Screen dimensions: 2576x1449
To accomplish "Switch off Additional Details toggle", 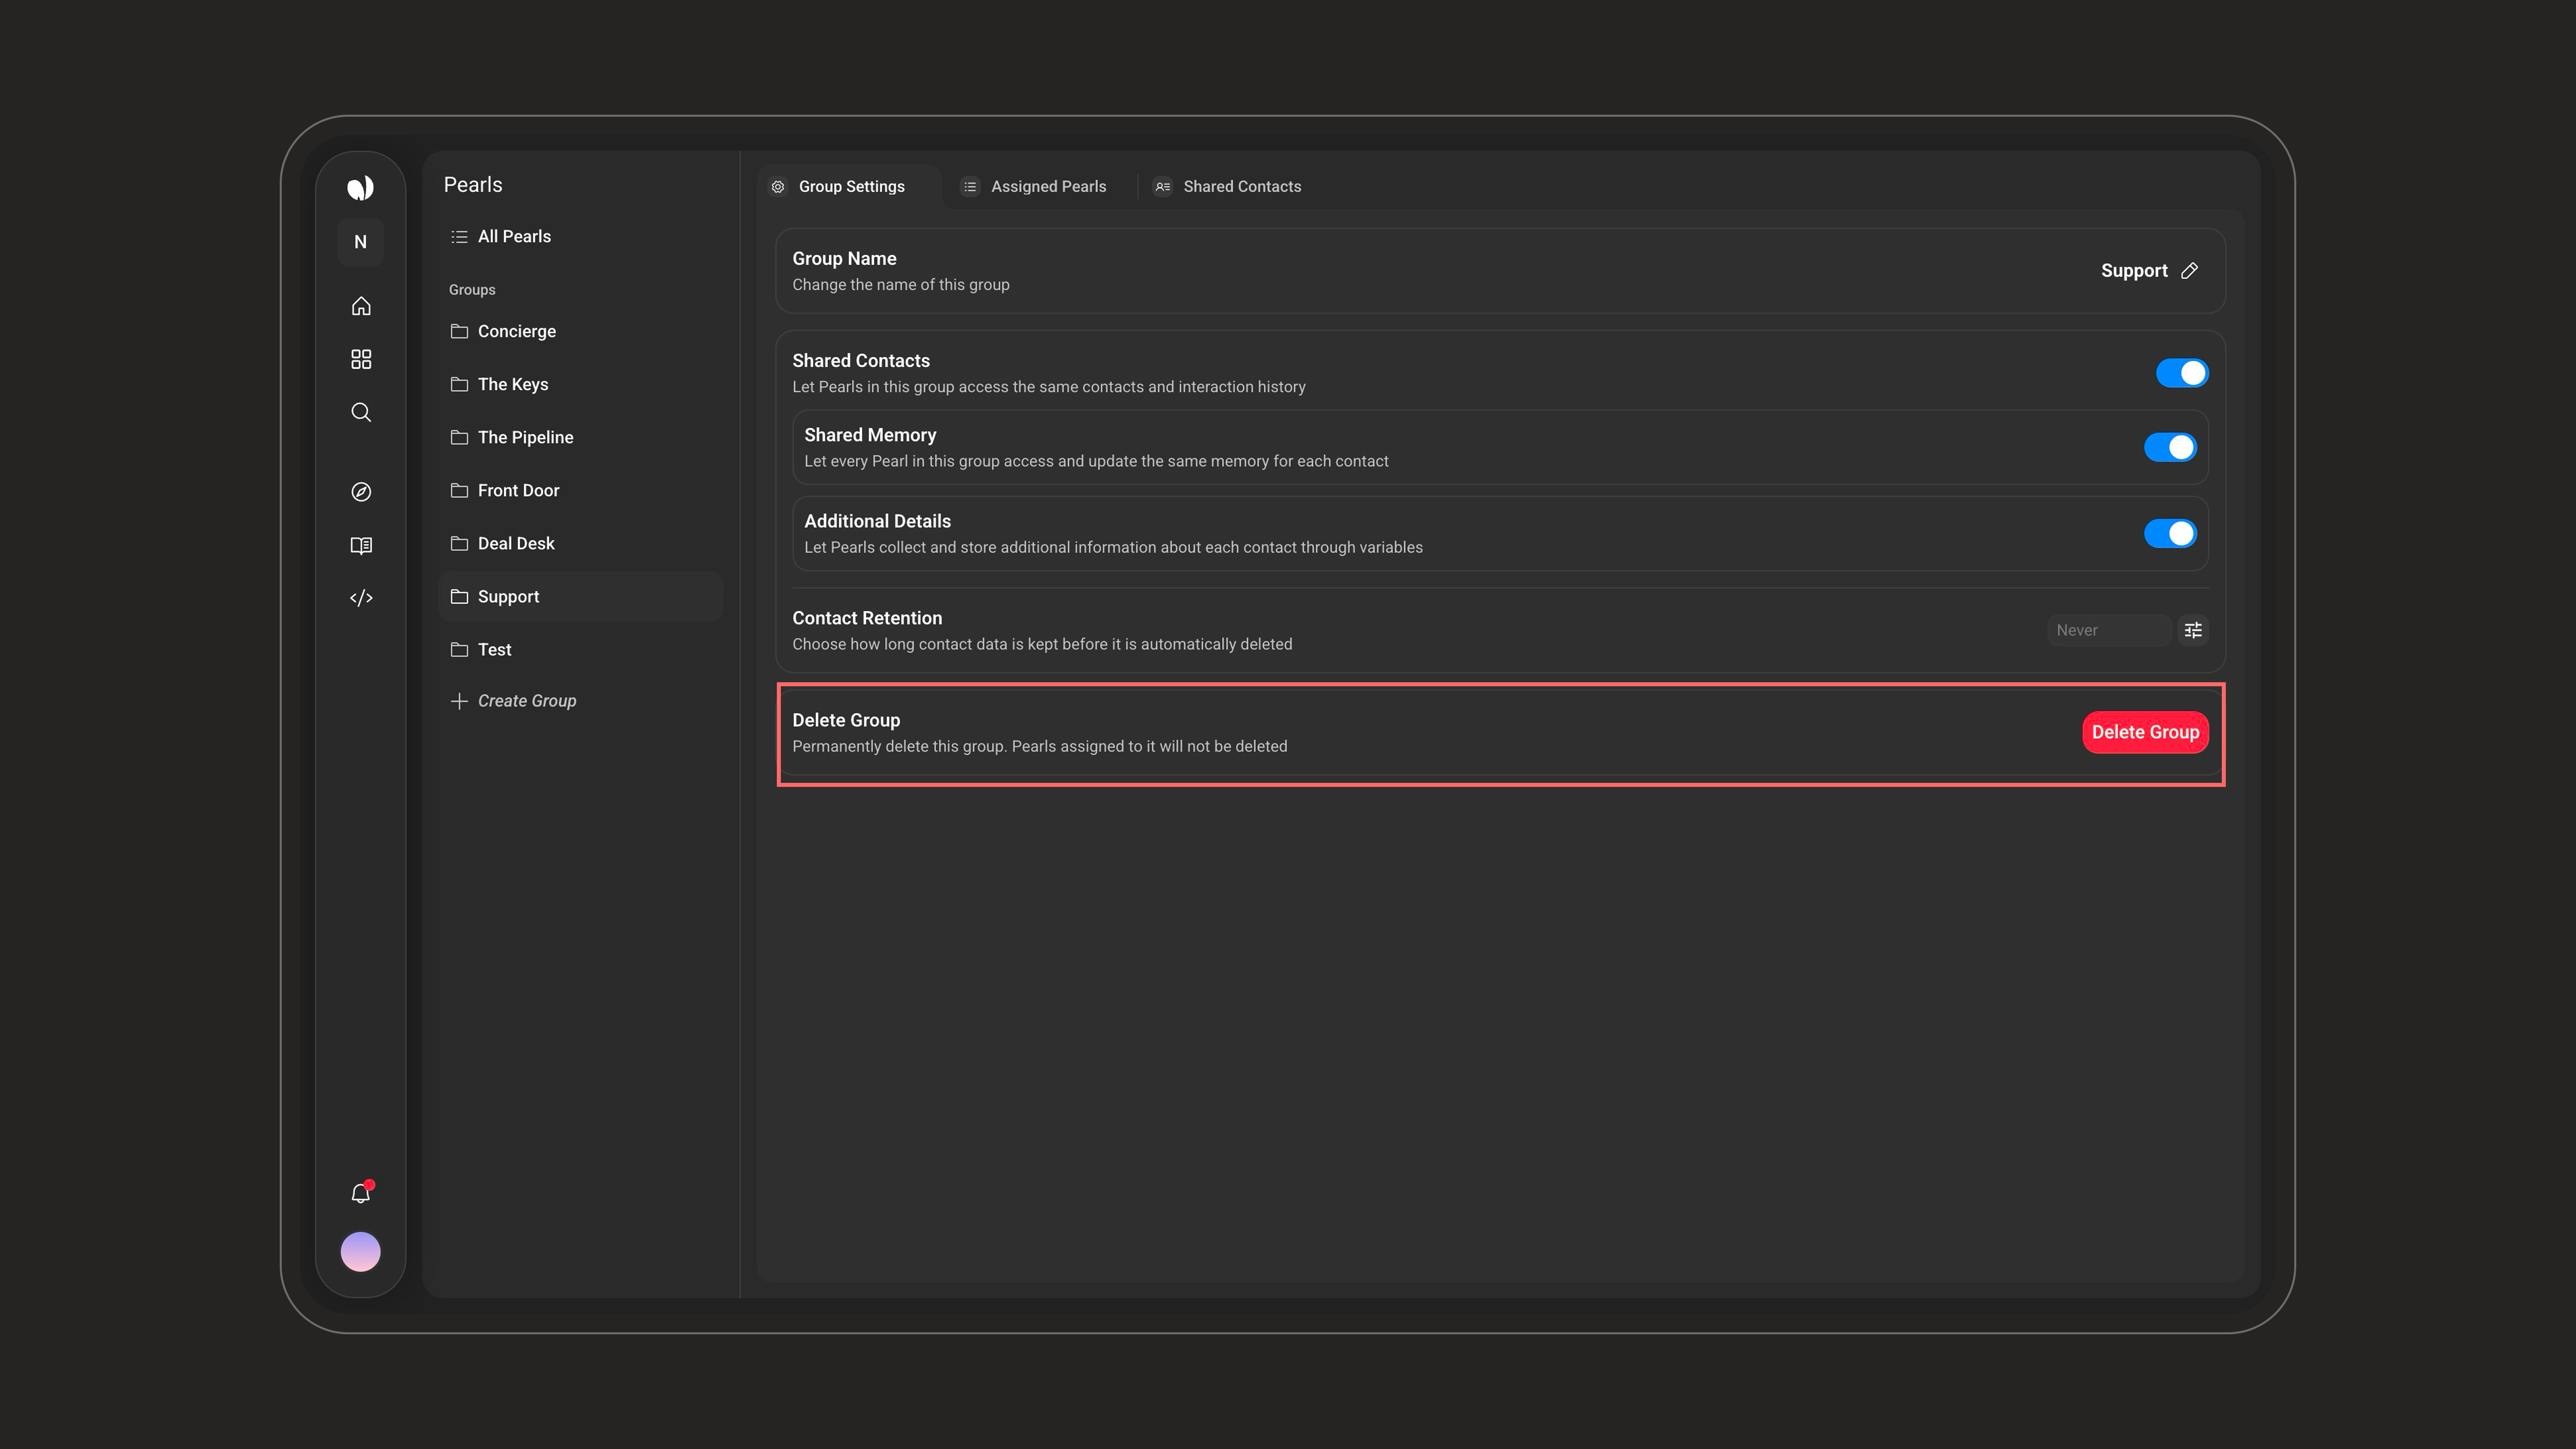I will [x=2170, y=533].
